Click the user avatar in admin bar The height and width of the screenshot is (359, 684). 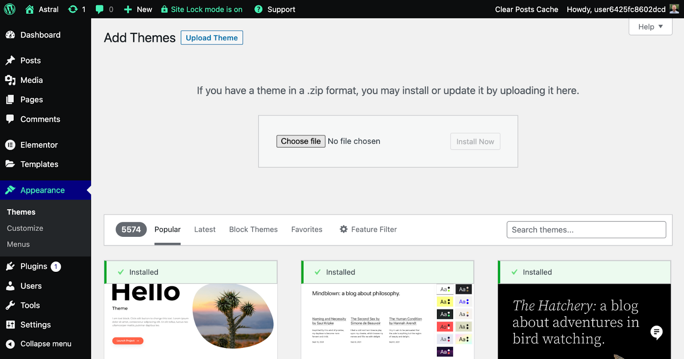(674, 9)
